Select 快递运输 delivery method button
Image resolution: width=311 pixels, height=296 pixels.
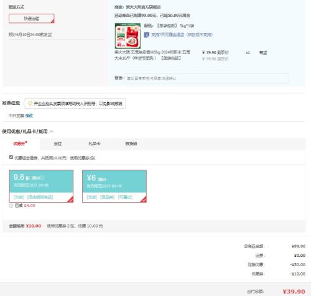tap(32, 19)
